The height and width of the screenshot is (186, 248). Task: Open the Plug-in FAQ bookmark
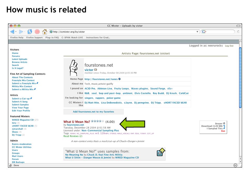coord(52,37)
